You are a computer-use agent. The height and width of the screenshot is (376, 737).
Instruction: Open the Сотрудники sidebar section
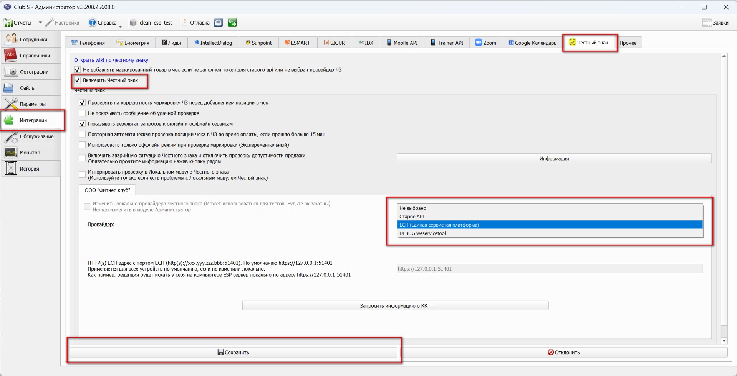(x=31, y=39)
